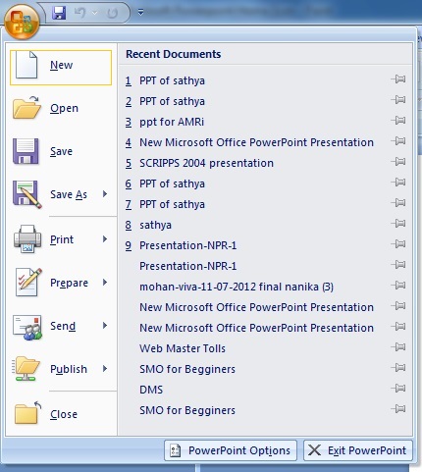Pin 'SCRIPPS 2004 presentation' to the list

click(398, 162)
